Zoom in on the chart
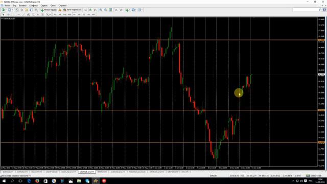This screenshot has width=327, height=184. [x=101, y=10]
